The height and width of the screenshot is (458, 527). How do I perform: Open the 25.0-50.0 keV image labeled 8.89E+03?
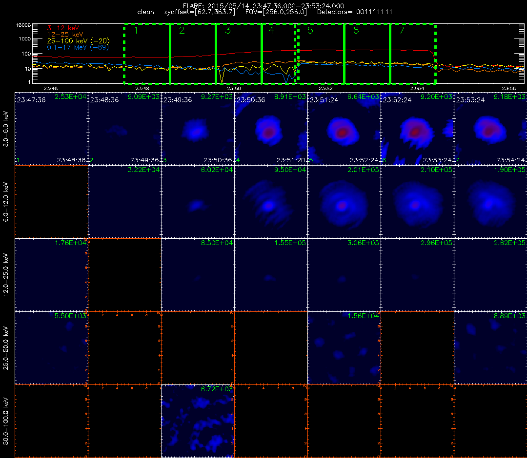pos(491,348)
